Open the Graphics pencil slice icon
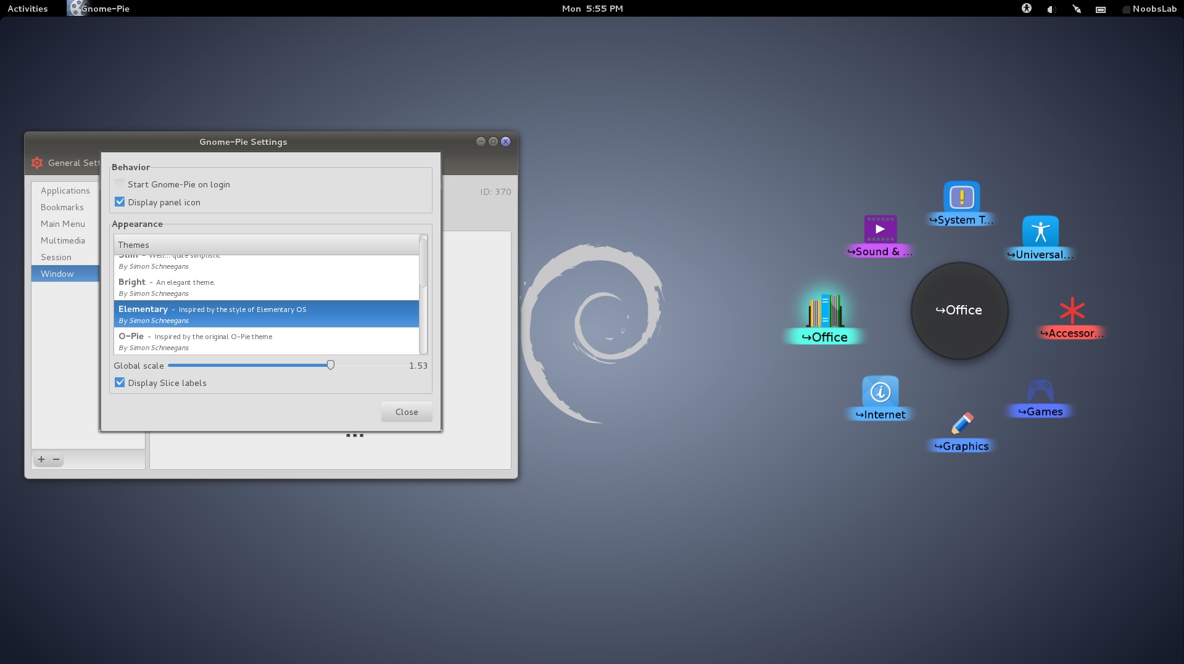1184x664 pixels. click(962, 424)
